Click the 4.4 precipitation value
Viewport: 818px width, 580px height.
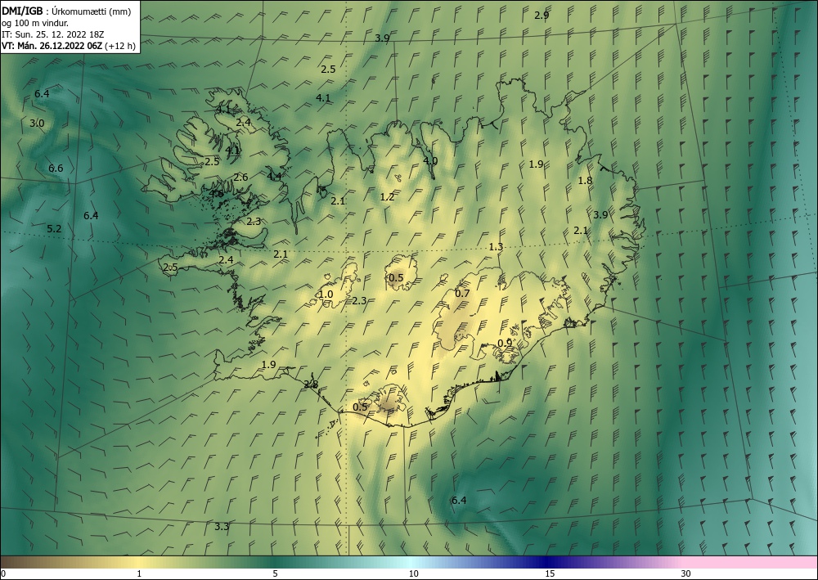pyautogui.click(x=274, y=177)
